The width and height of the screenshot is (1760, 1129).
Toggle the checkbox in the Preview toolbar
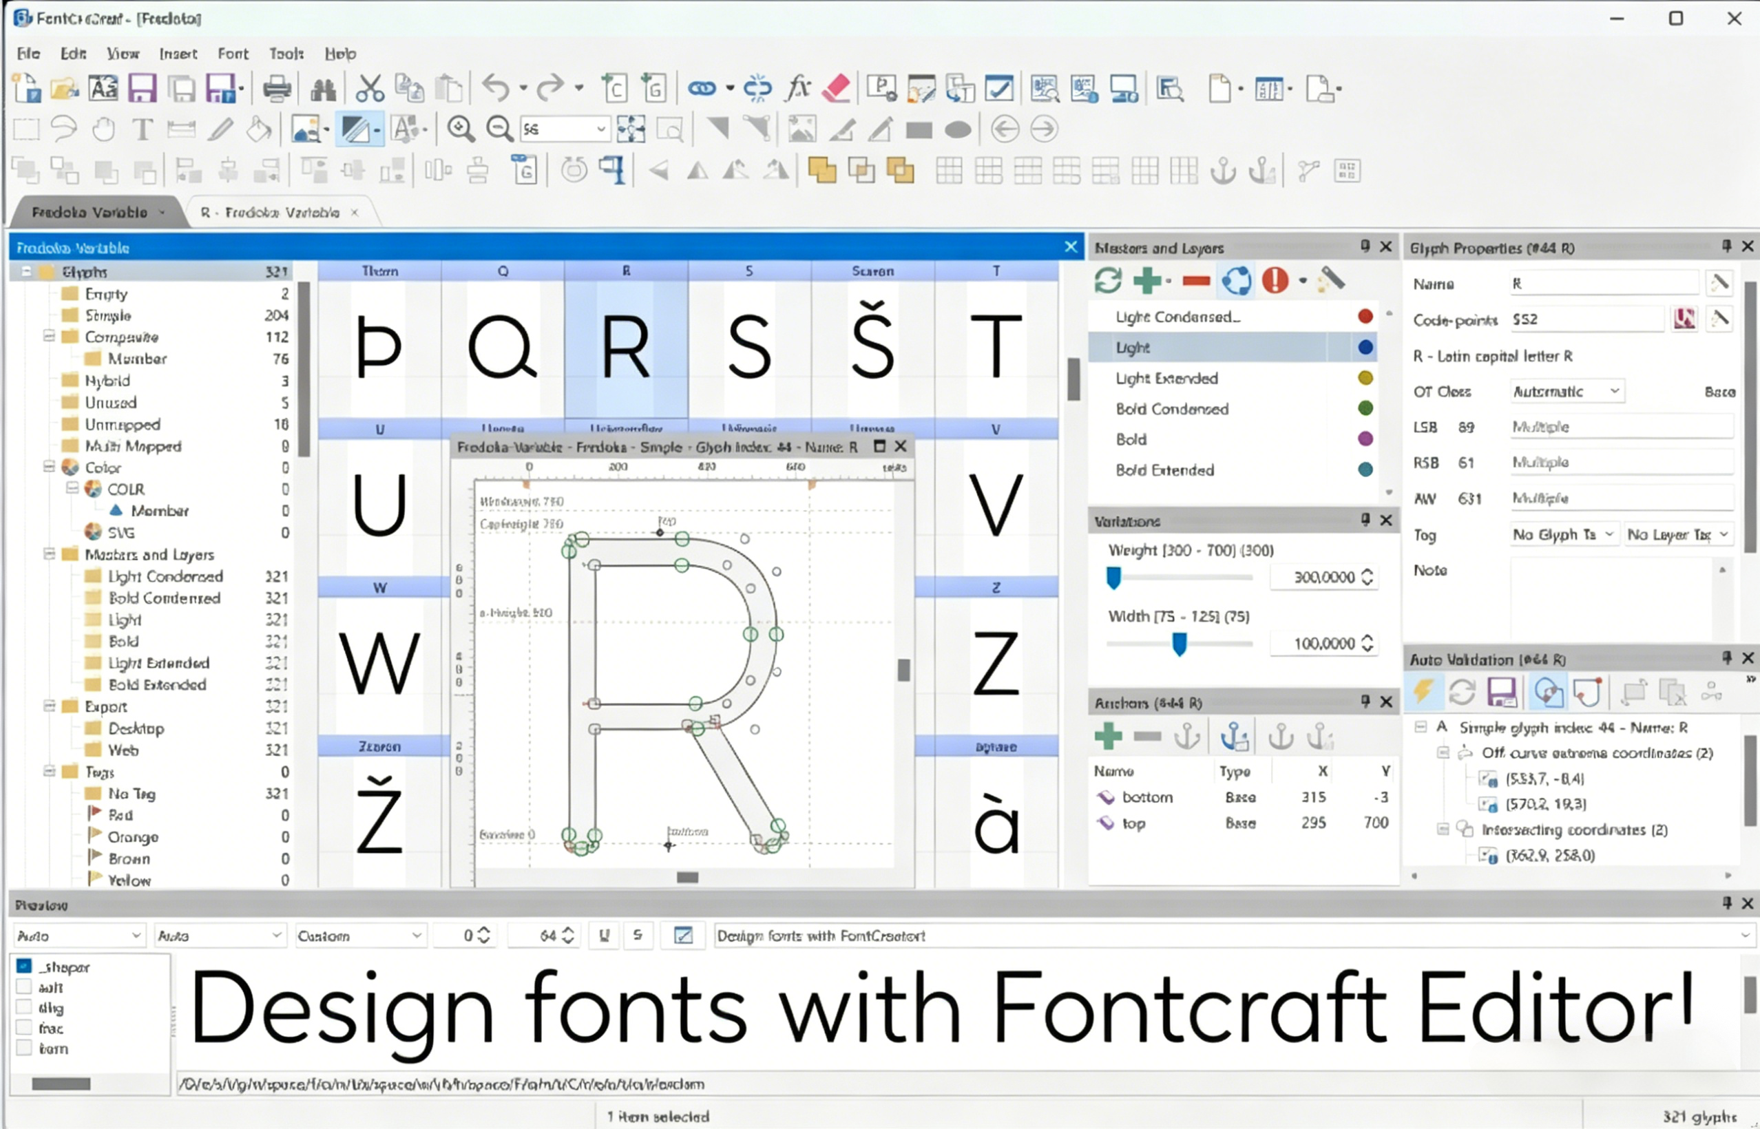[682, 936]
